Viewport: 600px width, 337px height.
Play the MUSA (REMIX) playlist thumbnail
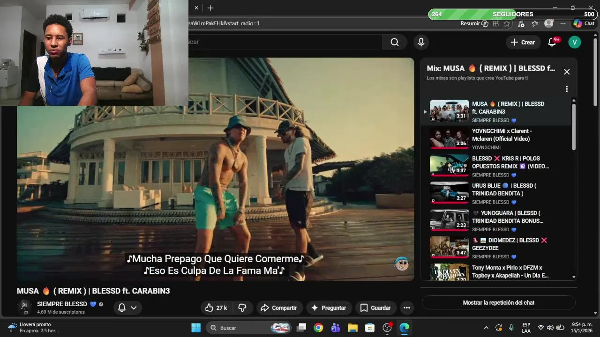coord(450,111)
